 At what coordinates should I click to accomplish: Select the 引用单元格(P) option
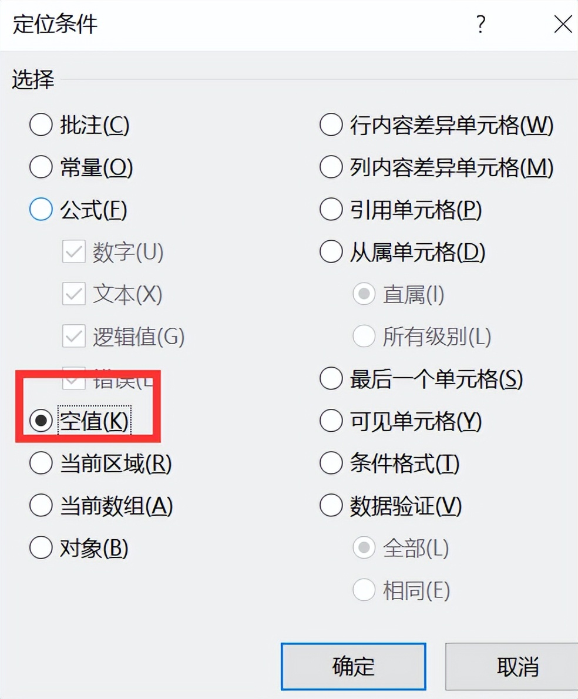coord(331,210)
